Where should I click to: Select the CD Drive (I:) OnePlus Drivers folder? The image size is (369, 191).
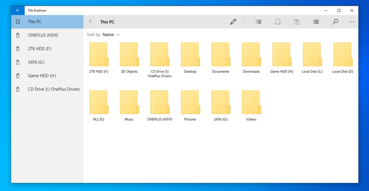(x=160, y=54)
